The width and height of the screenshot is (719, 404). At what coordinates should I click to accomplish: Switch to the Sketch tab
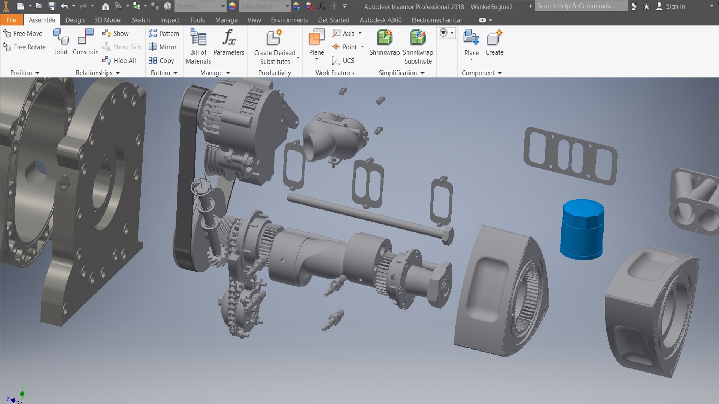coord(140,20)
